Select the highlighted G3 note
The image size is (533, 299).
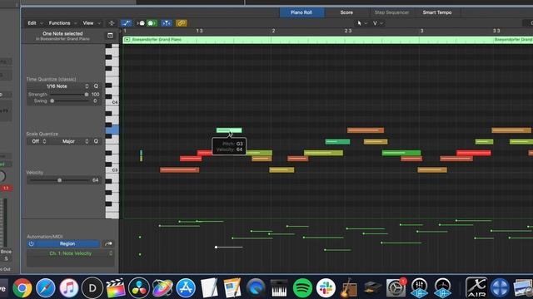229,130
